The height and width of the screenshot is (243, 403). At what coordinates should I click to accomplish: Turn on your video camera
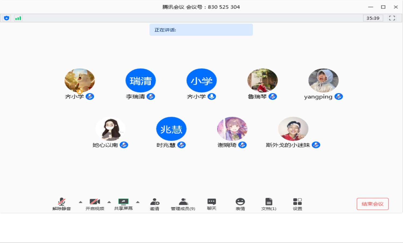click(95, 204)
